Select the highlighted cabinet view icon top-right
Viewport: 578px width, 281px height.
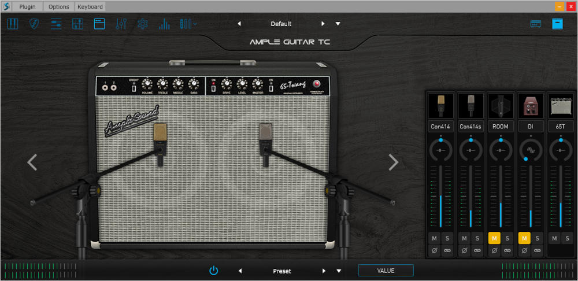[557, 24]
